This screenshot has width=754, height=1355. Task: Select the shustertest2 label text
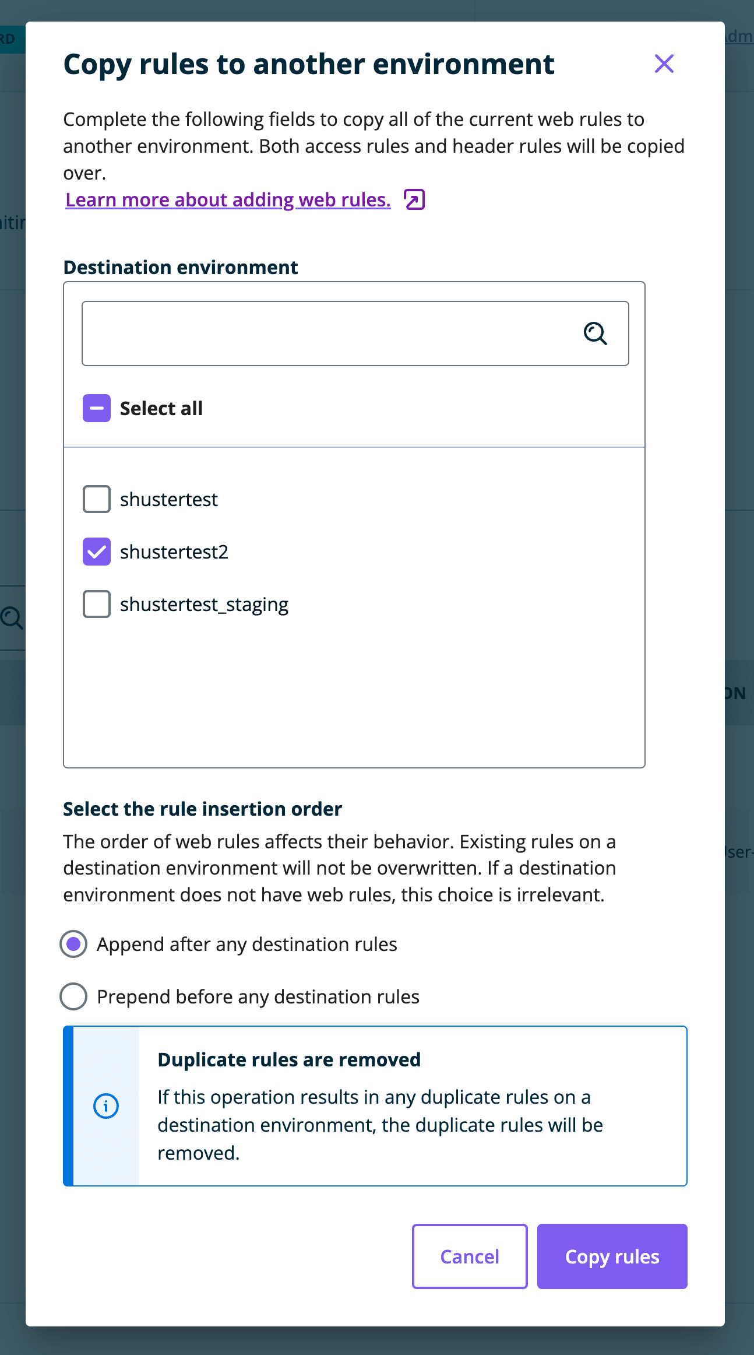(x=174, y=551)
